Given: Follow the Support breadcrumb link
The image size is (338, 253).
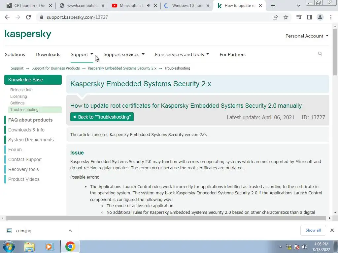Looking at the screenshot, I should click(17, 68).
